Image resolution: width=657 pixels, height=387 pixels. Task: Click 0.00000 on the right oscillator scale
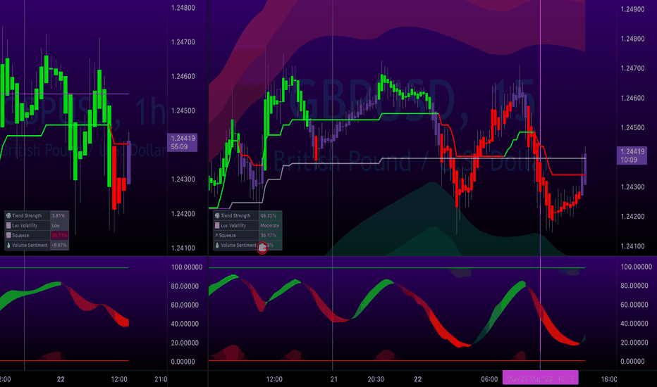click(633, 361)
